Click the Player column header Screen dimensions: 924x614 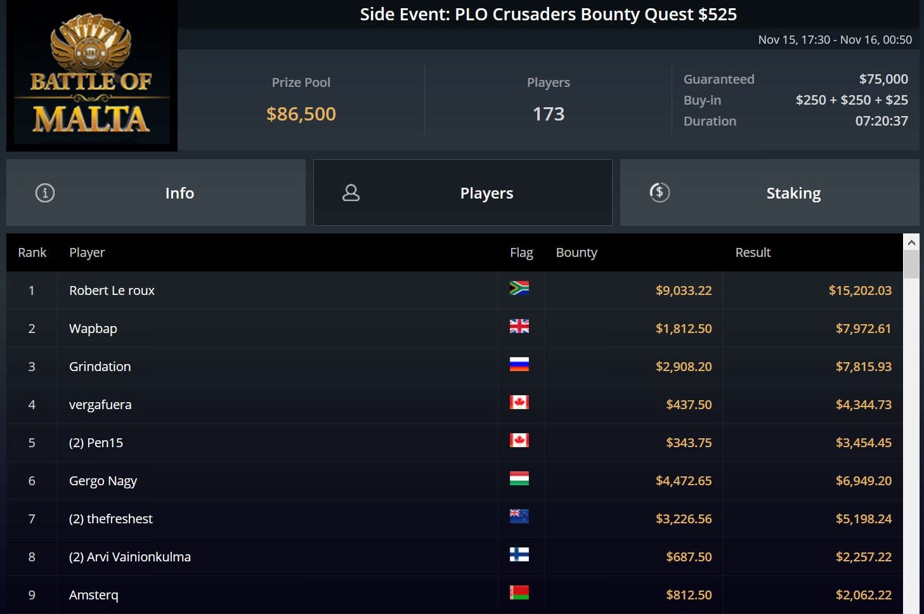point(87,252)
